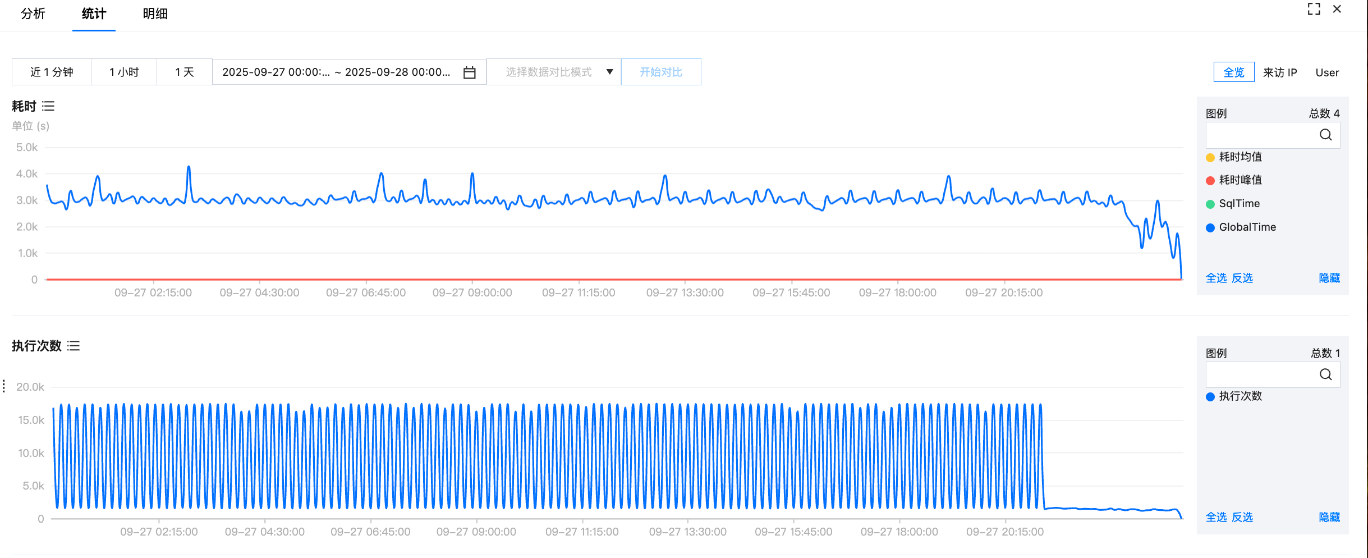Switch to the 明细 tab
1368x558 pixels.
click(x=155, y=13)
